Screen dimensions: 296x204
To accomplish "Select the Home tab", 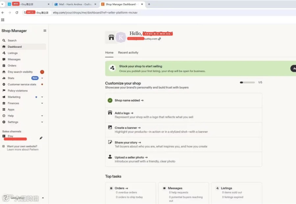I will pyautogui.click(x=109, y=53).
